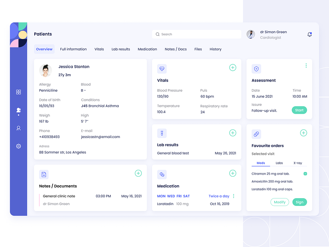Click the Sign button
The image size is (329, 247).
tap(299, 202)
